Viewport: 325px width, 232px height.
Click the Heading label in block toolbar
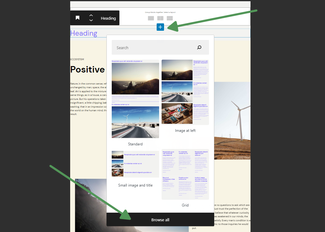[x=108, y=18]
